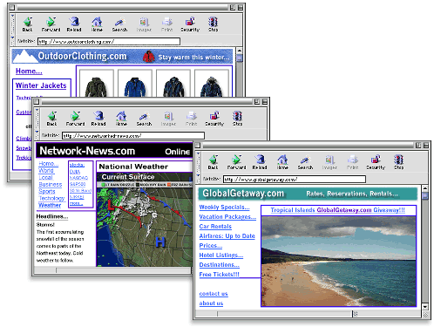Image resolution: width=434 pixels, height=327 pixels.
Task: Collapse the Network-News window toolbar triangle
Action: (x=37, y=111)
